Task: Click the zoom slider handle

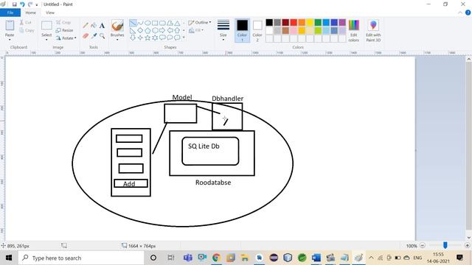Action: pos(445,245)
